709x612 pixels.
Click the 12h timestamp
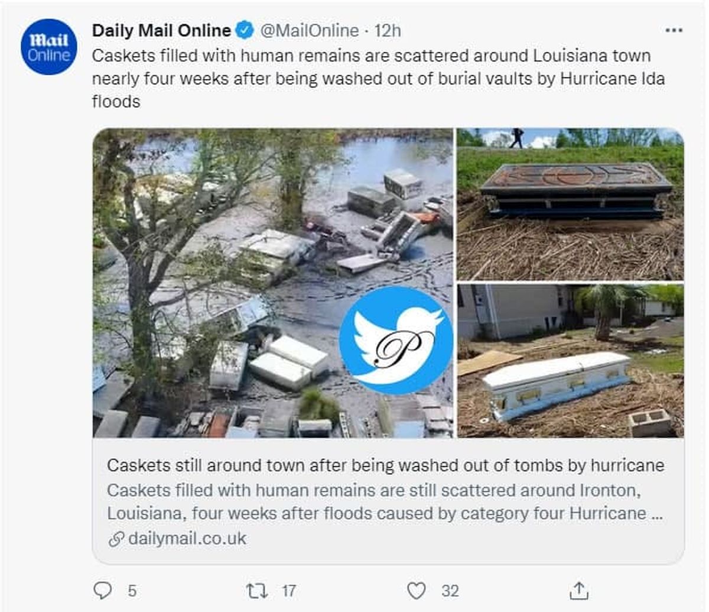tap(388, 30)
